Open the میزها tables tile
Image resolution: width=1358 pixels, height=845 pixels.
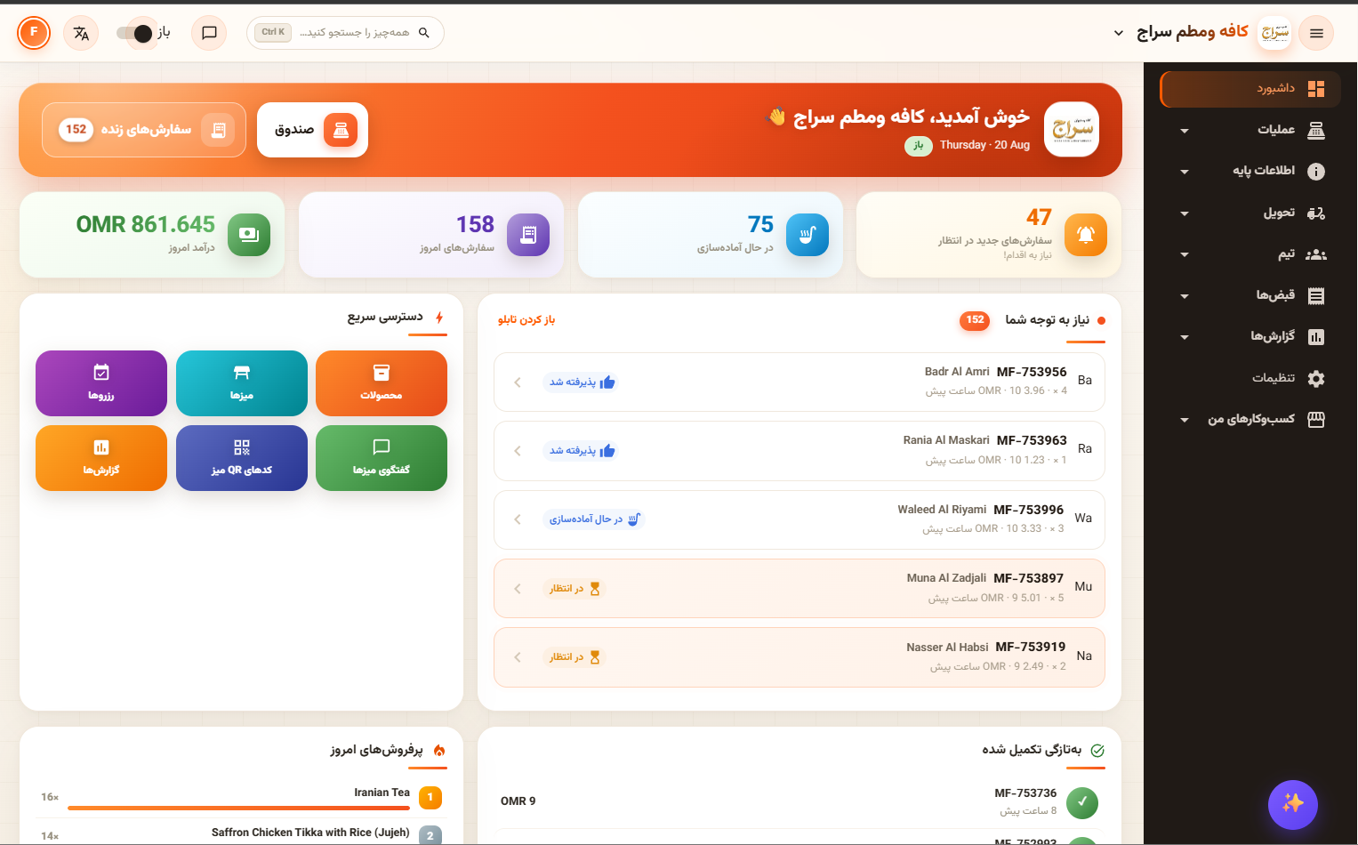pos(242,383)
